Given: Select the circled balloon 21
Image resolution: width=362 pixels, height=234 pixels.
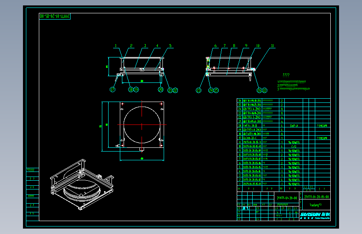Looking at the screenshot, I should (170, 90).
